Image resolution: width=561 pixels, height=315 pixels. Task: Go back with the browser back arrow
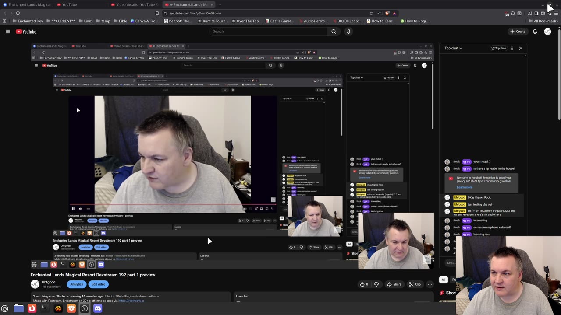coord(5,13)
